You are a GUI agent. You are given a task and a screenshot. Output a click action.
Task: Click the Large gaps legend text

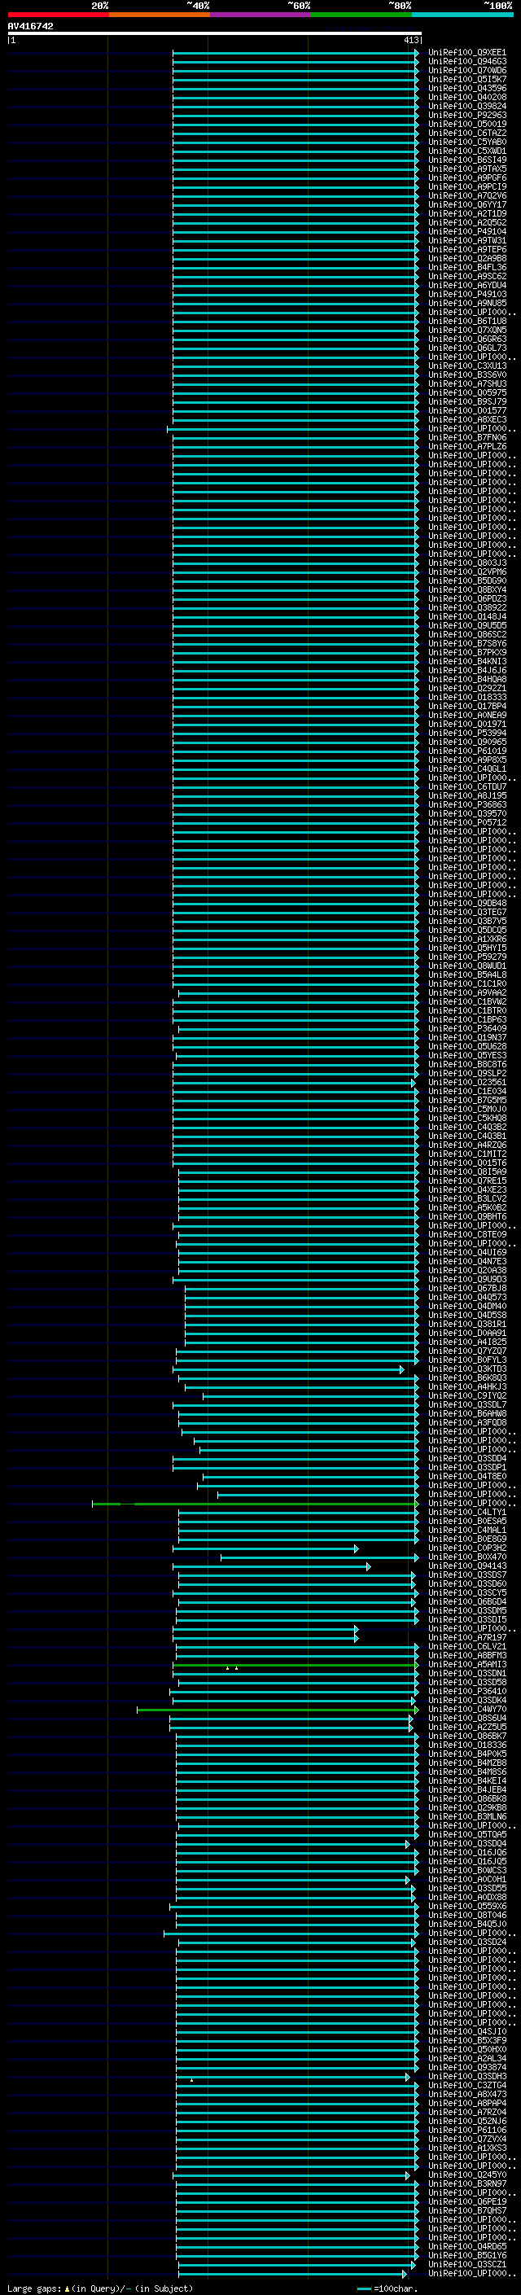pos(100,2288)
